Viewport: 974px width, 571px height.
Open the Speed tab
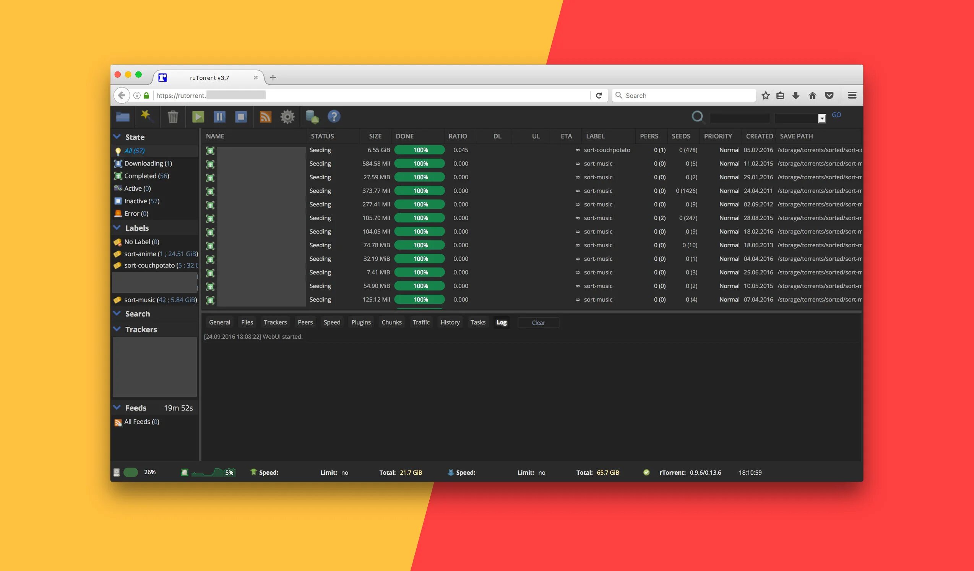pyautogui.click(x=332, y=322)
